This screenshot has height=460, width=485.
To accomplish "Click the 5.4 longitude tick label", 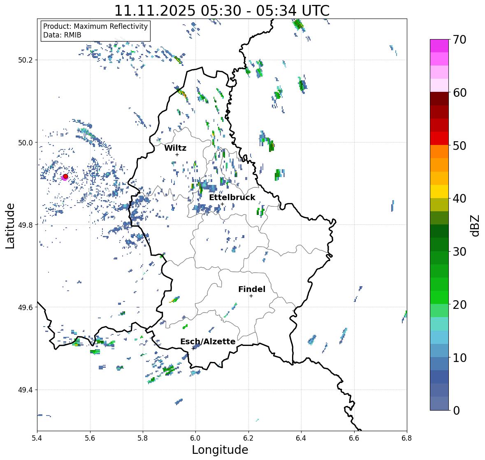I will [x=37, y=438].
